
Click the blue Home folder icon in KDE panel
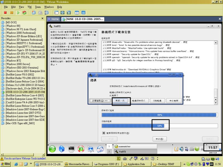[62, 149]
